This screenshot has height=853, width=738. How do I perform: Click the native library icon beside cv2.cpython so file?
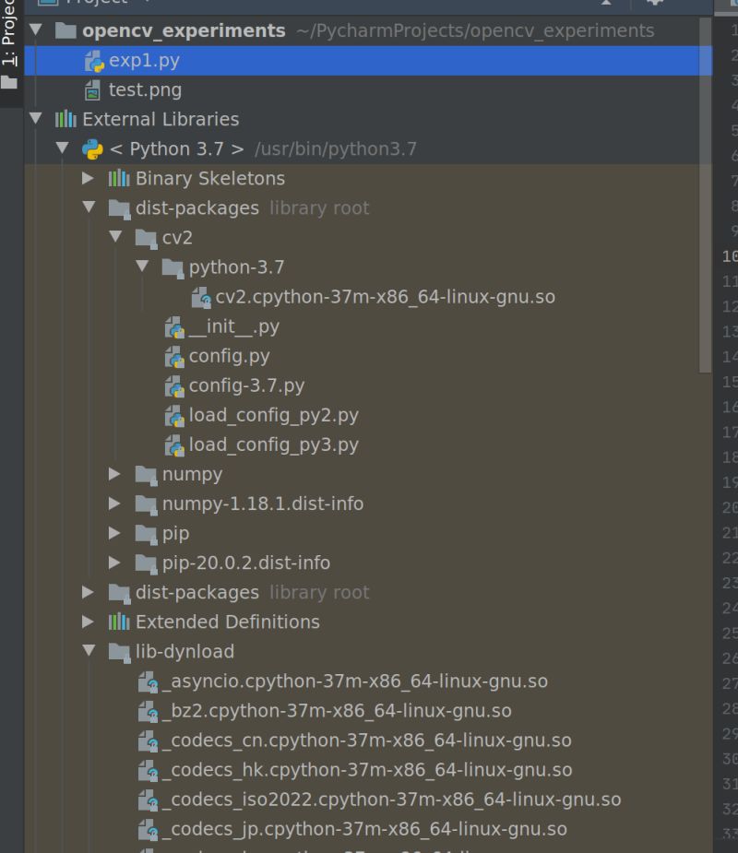200,297
